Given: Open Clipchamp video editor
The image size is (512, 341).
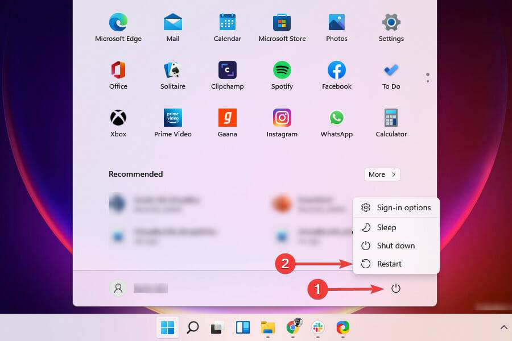Looking at the screenshot, I should pyautogui.click(x=227, y=76).
